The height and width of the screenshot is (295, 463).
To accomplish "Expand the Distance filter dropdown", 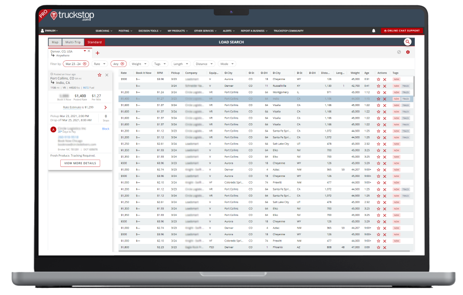I will pyautogui.click(x=204, y=64).
